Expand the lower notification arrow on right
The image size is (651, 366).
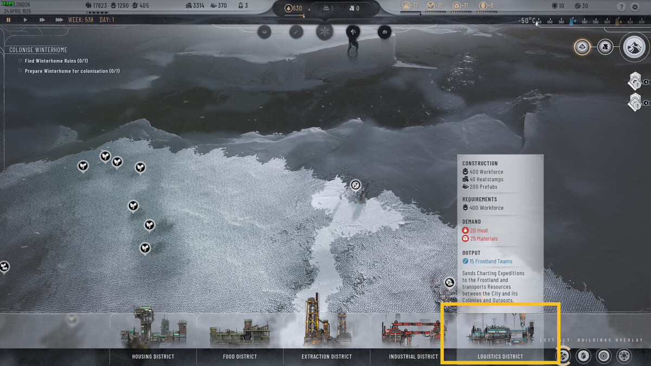click(646, 102)
